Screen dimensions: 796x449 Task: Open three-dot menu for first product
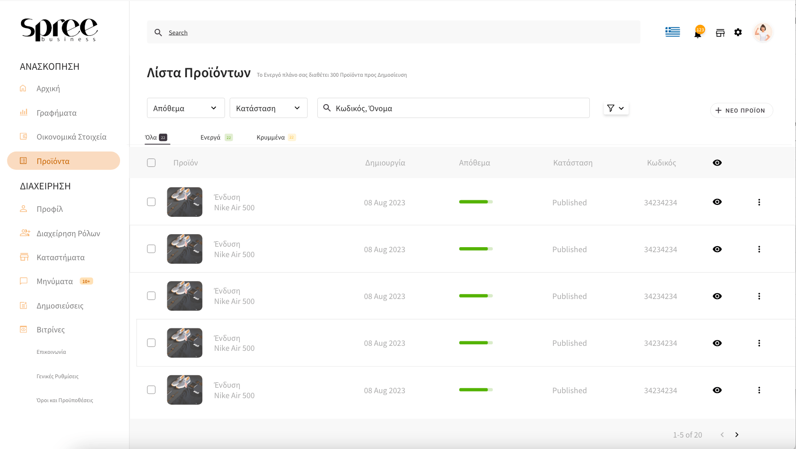pos(759,202)
